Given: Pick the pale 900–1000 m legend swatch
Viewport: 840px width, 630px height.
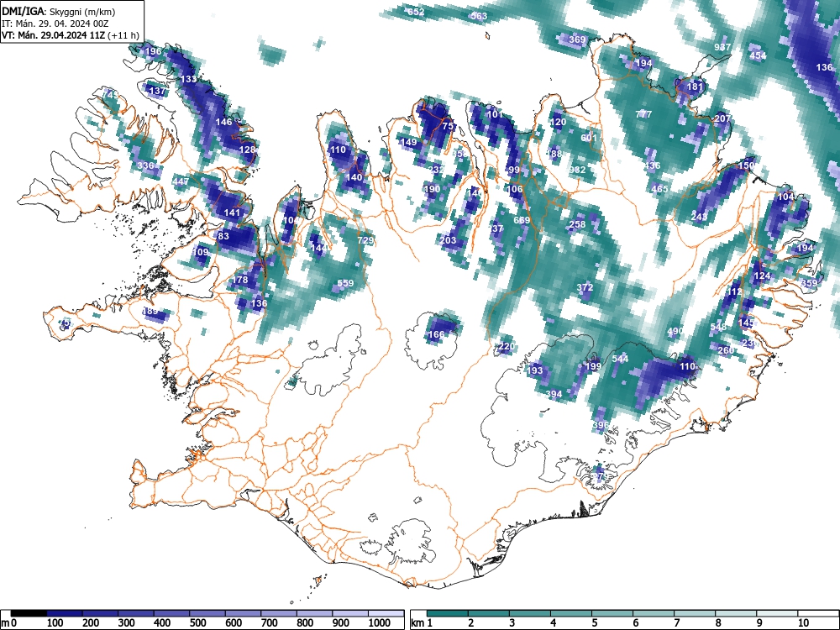Looking at the screenshot, I should coord(350,613).
